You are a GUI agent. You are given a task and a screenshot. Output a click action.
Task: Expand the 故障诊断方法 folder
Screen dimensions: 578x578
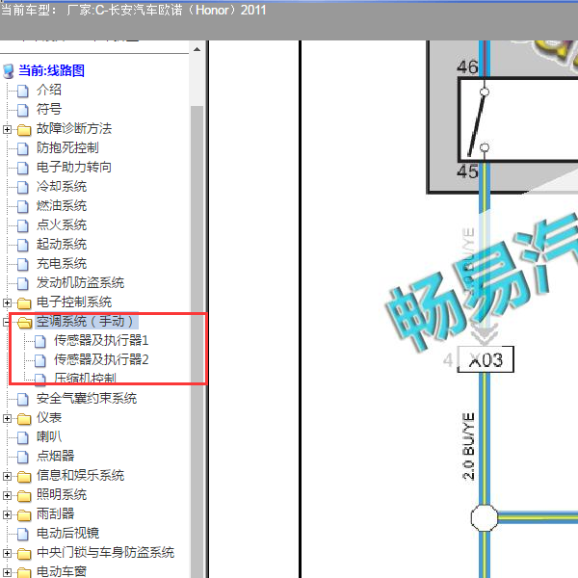7,129
